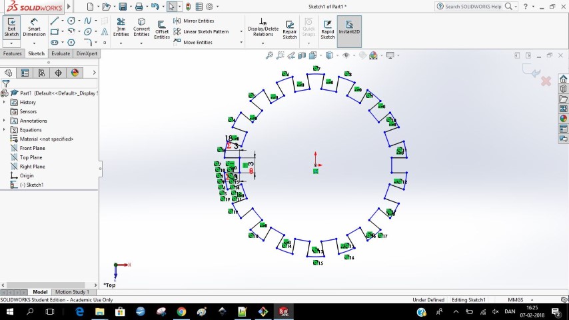The height and width of the screenshot is (320, 569).
Task: Select the Straight Slot tool
Action: tap(55, 43)
